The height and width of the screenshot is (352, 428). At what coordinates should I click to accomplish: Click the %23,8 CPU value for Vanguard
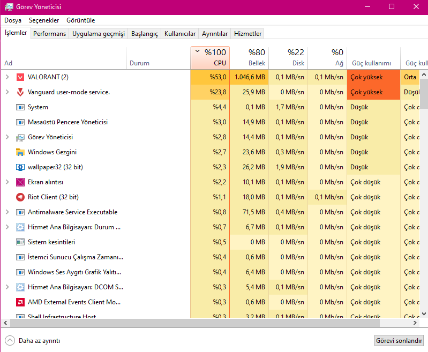pyautogui.click(x=210, y=92)
